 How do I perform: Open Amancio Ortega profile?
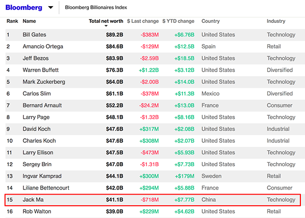pyautogui.click(x=43, y=46)
